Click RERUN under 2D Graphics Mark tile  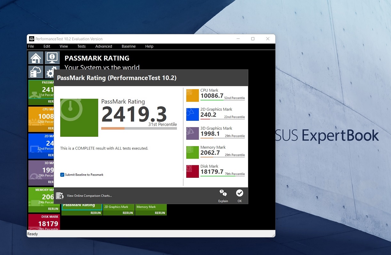(x=128, y=213)
